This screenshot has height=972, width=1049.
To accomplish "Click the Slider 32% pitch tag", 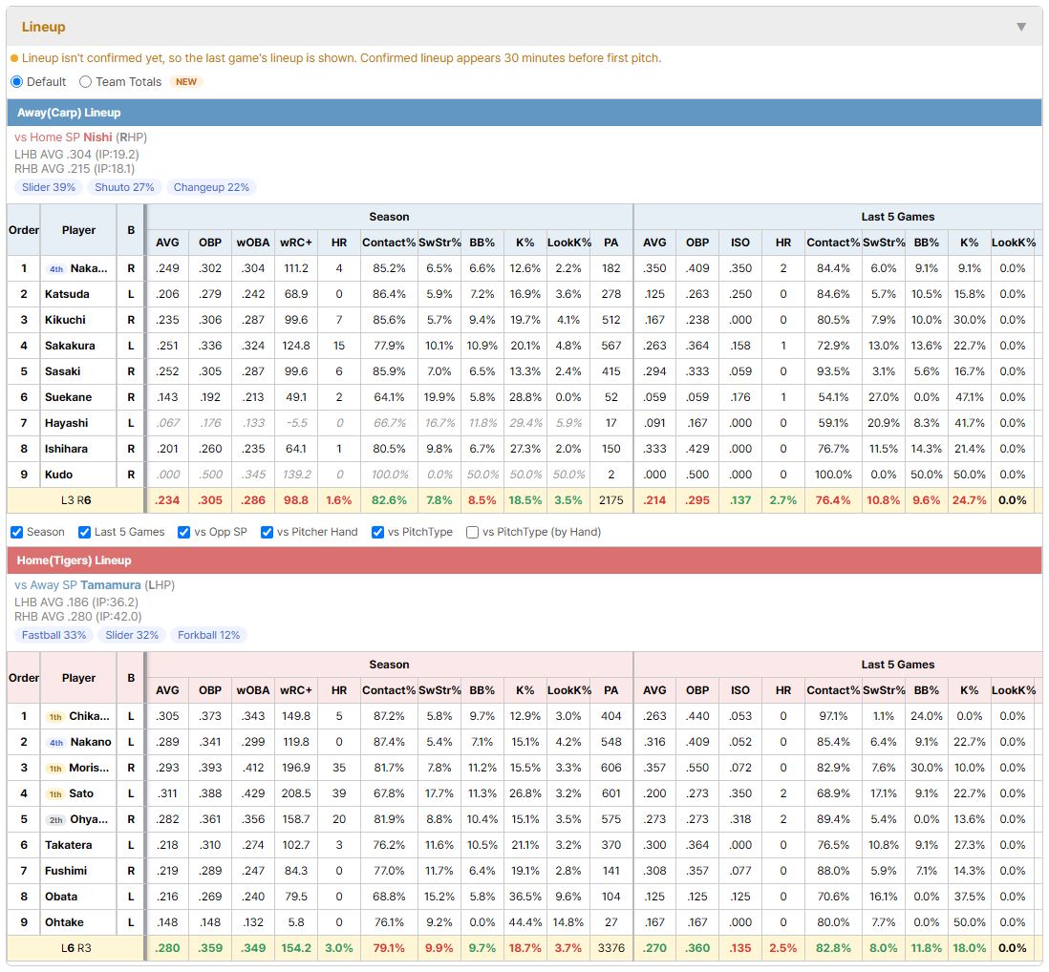I will point(132,635).
